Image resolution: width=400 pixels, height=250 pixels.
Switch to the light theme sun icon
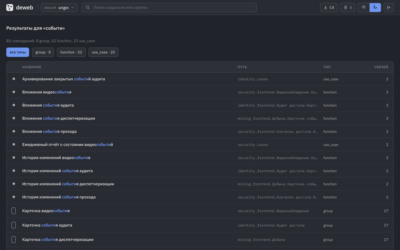(364, 7)
